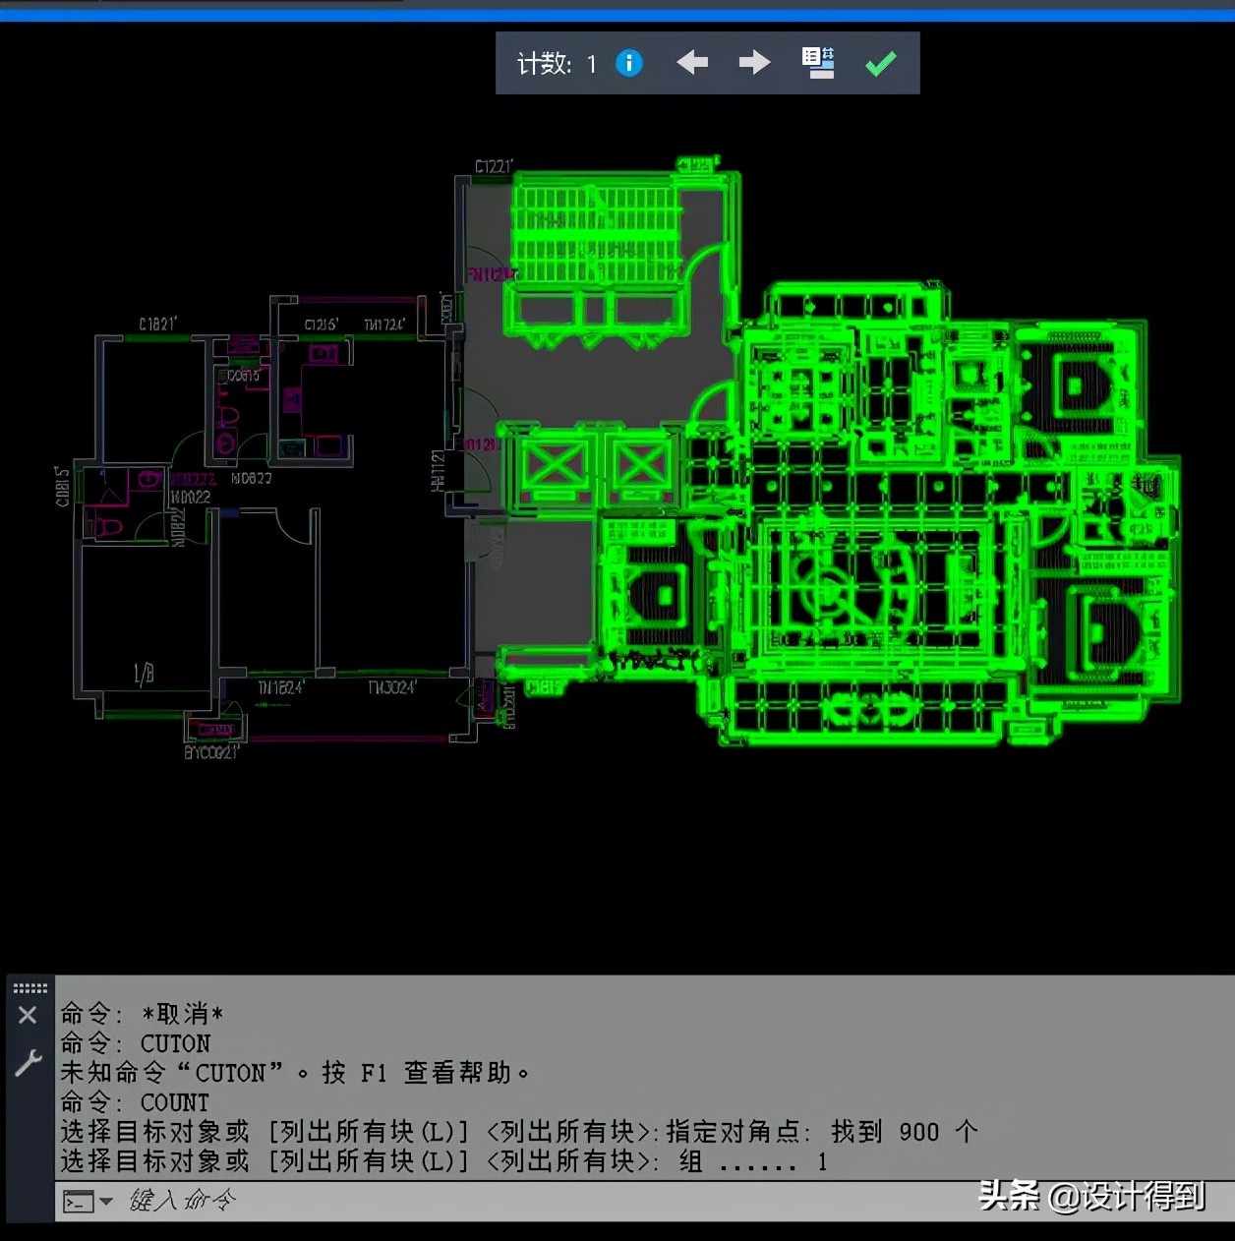Select the C1221 window label

click(494, 166)
